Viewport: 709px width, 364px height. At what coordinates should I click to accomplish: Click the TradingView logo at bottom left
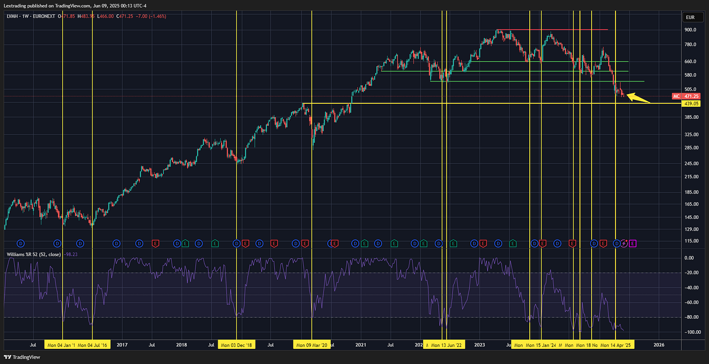pos(22,356)
